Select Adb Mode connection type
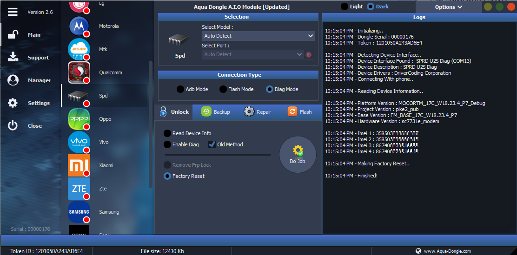517x255 pixels. [192, 89]
